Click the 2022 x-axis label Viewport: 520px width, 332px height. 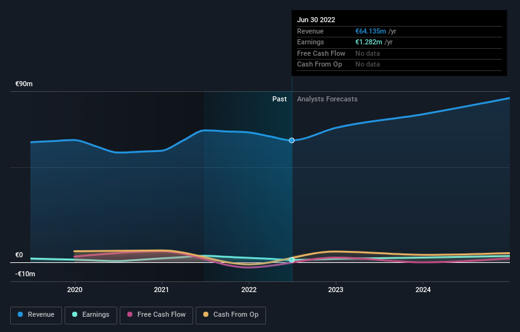(249, 290)
